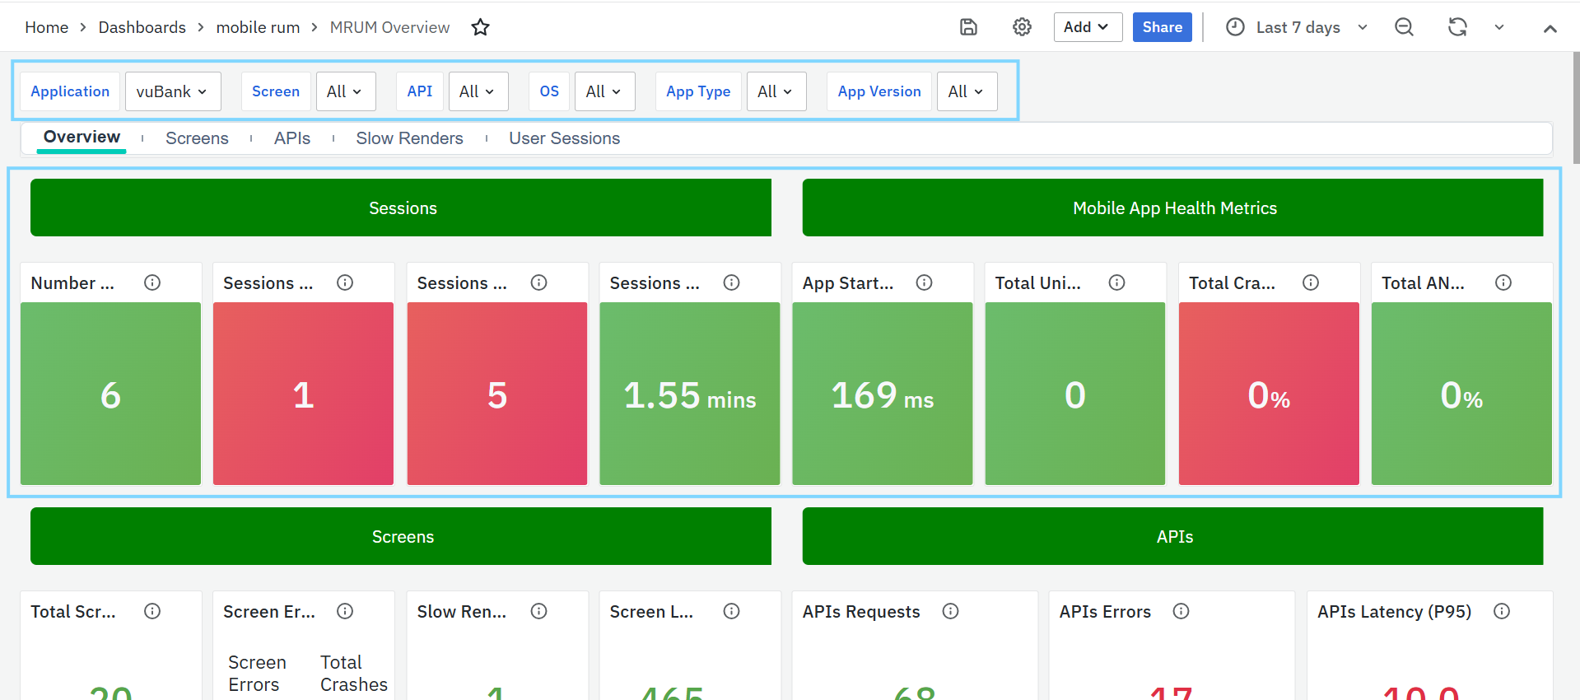Star the MRUM Overview dashboard

(x=480, y=28)
